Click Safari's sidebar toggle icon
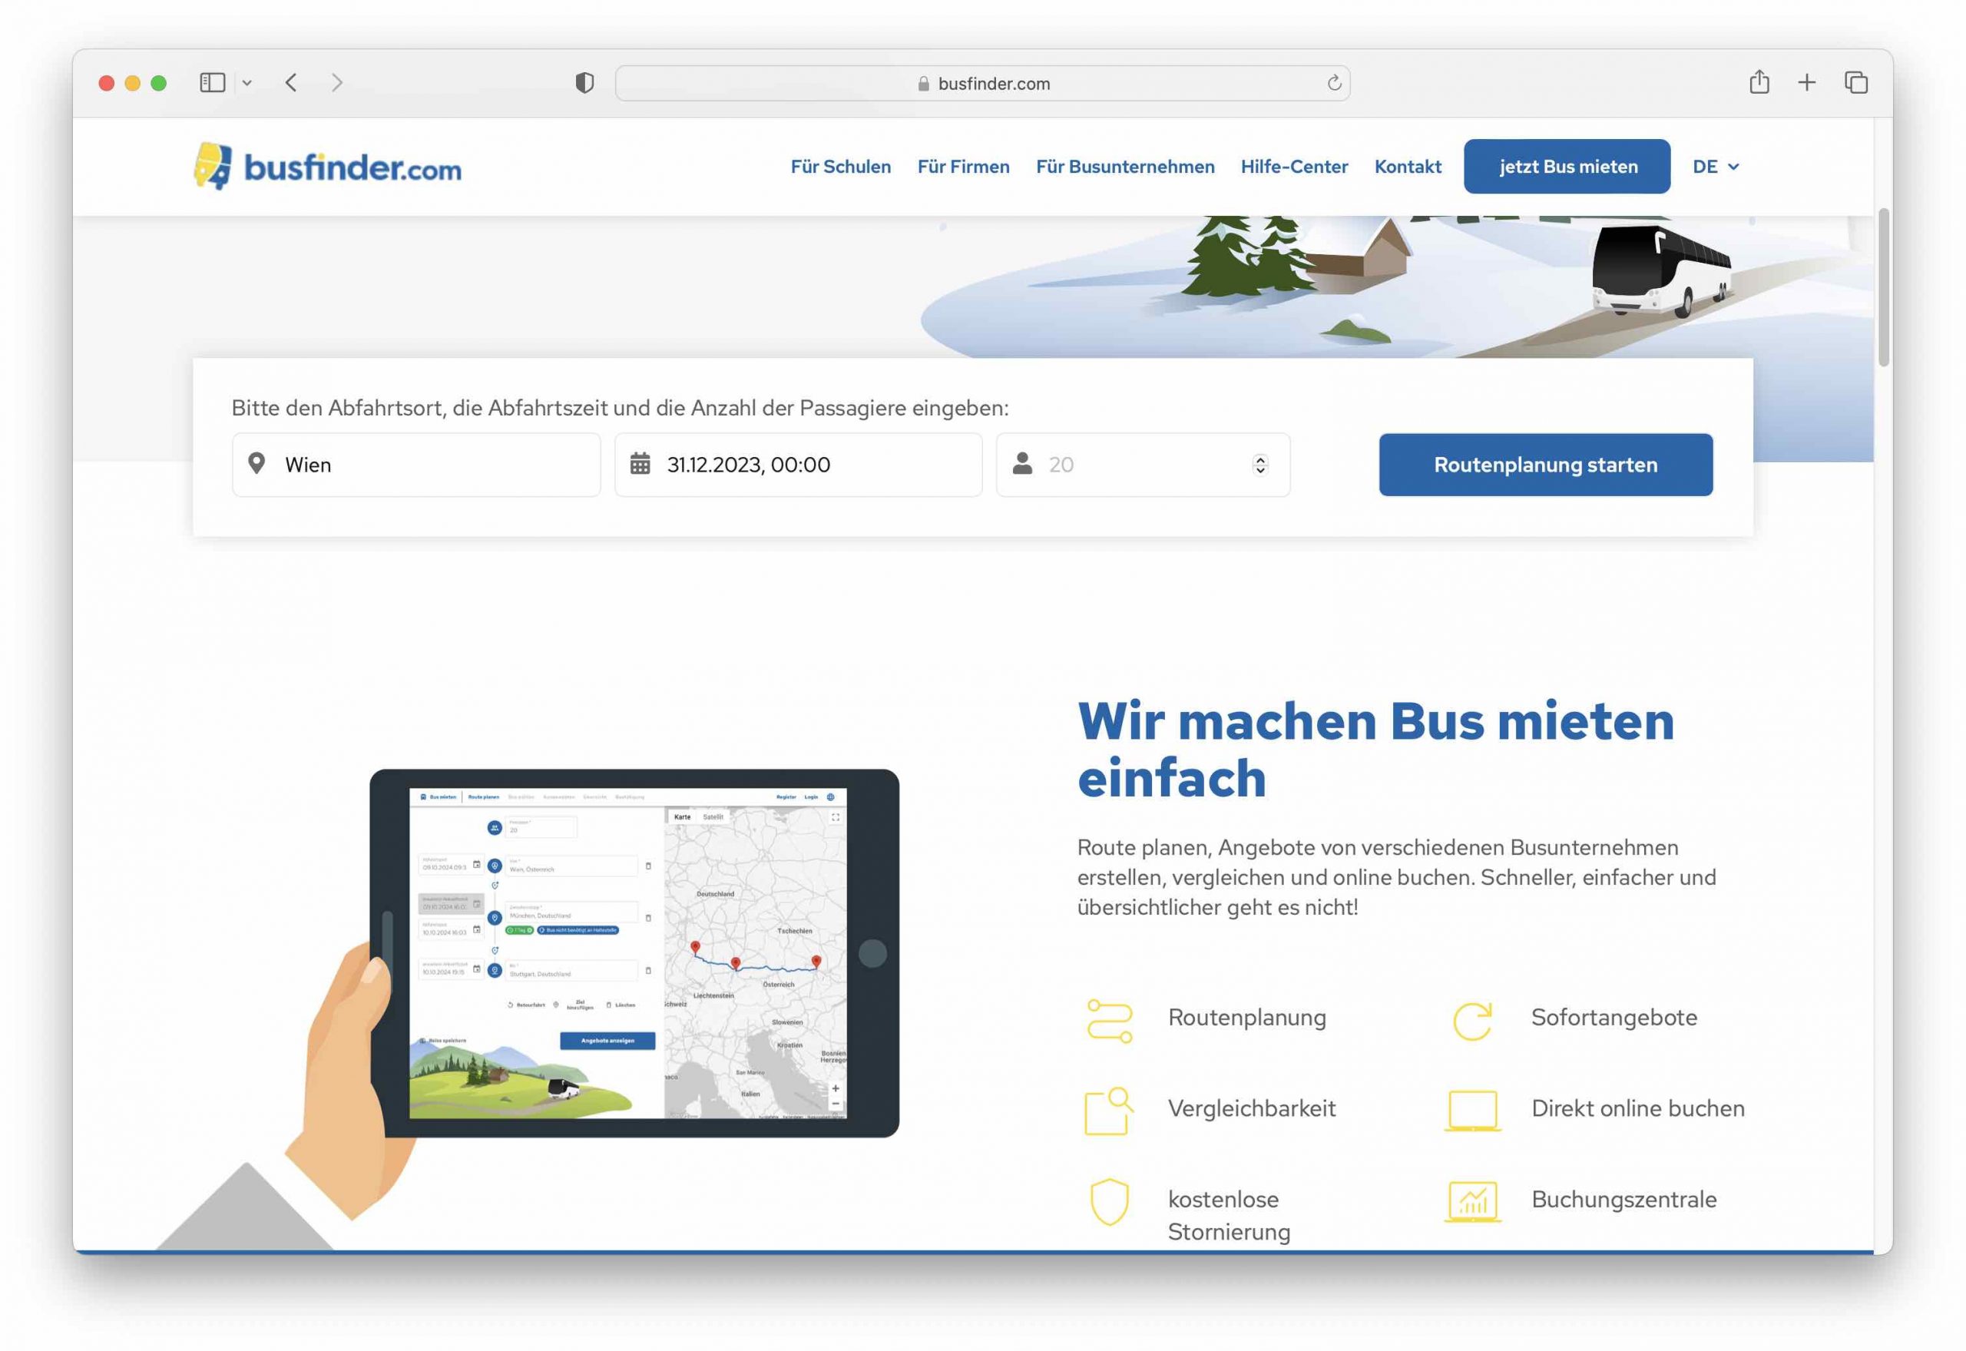Viewport: 1966px width, 1351px height. coord(212,82)
